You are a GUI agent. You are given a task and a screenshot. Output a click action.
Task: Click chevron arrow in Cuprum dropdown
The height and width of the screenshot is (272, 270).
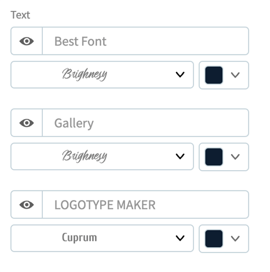click(x=180, y=238)
